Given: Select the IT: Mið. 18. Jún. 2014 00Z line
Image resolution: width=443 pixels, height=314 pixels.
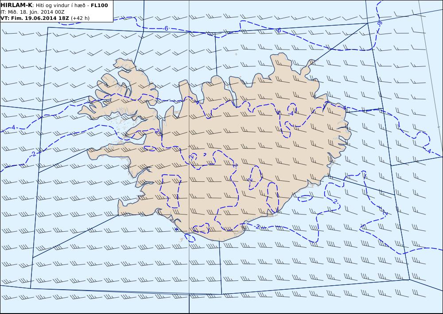Looking at the screenshot, I should (x=32, y=12).
